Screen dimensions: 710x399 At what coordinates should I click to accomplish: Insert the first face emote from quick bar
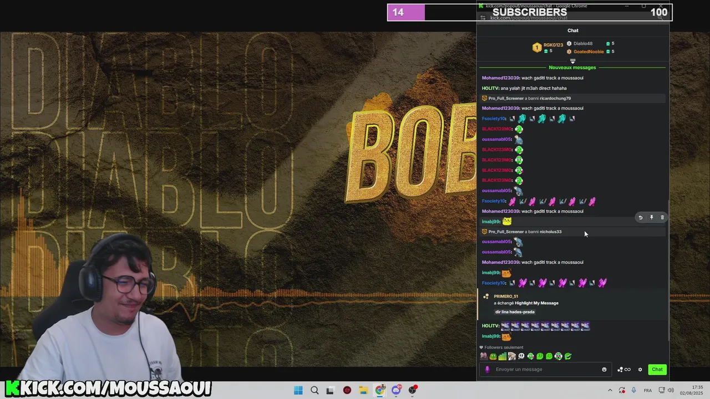coord(484,356)
